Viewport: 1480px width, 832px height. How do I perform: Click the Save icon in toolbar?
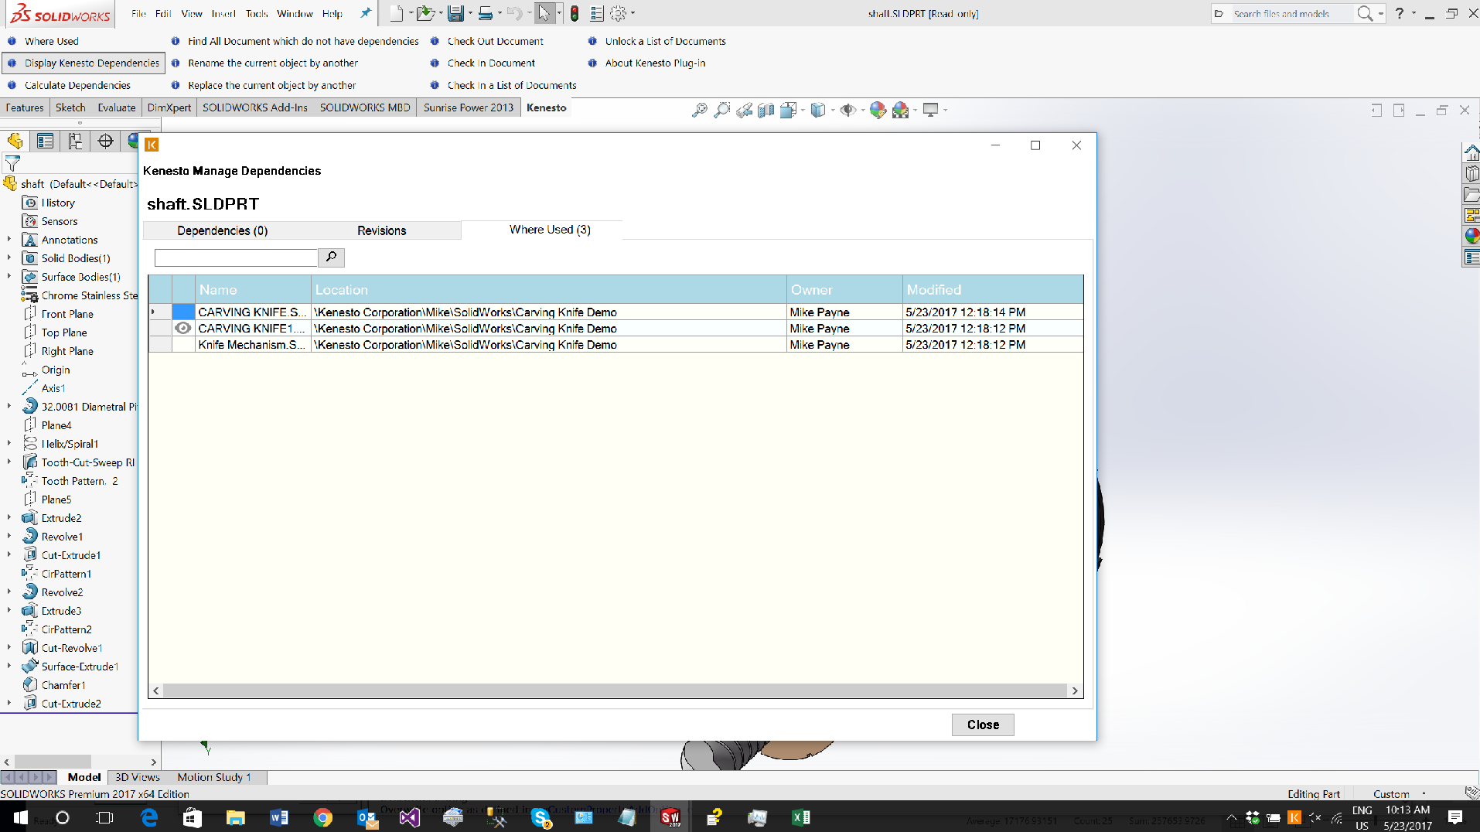(455, 13)
